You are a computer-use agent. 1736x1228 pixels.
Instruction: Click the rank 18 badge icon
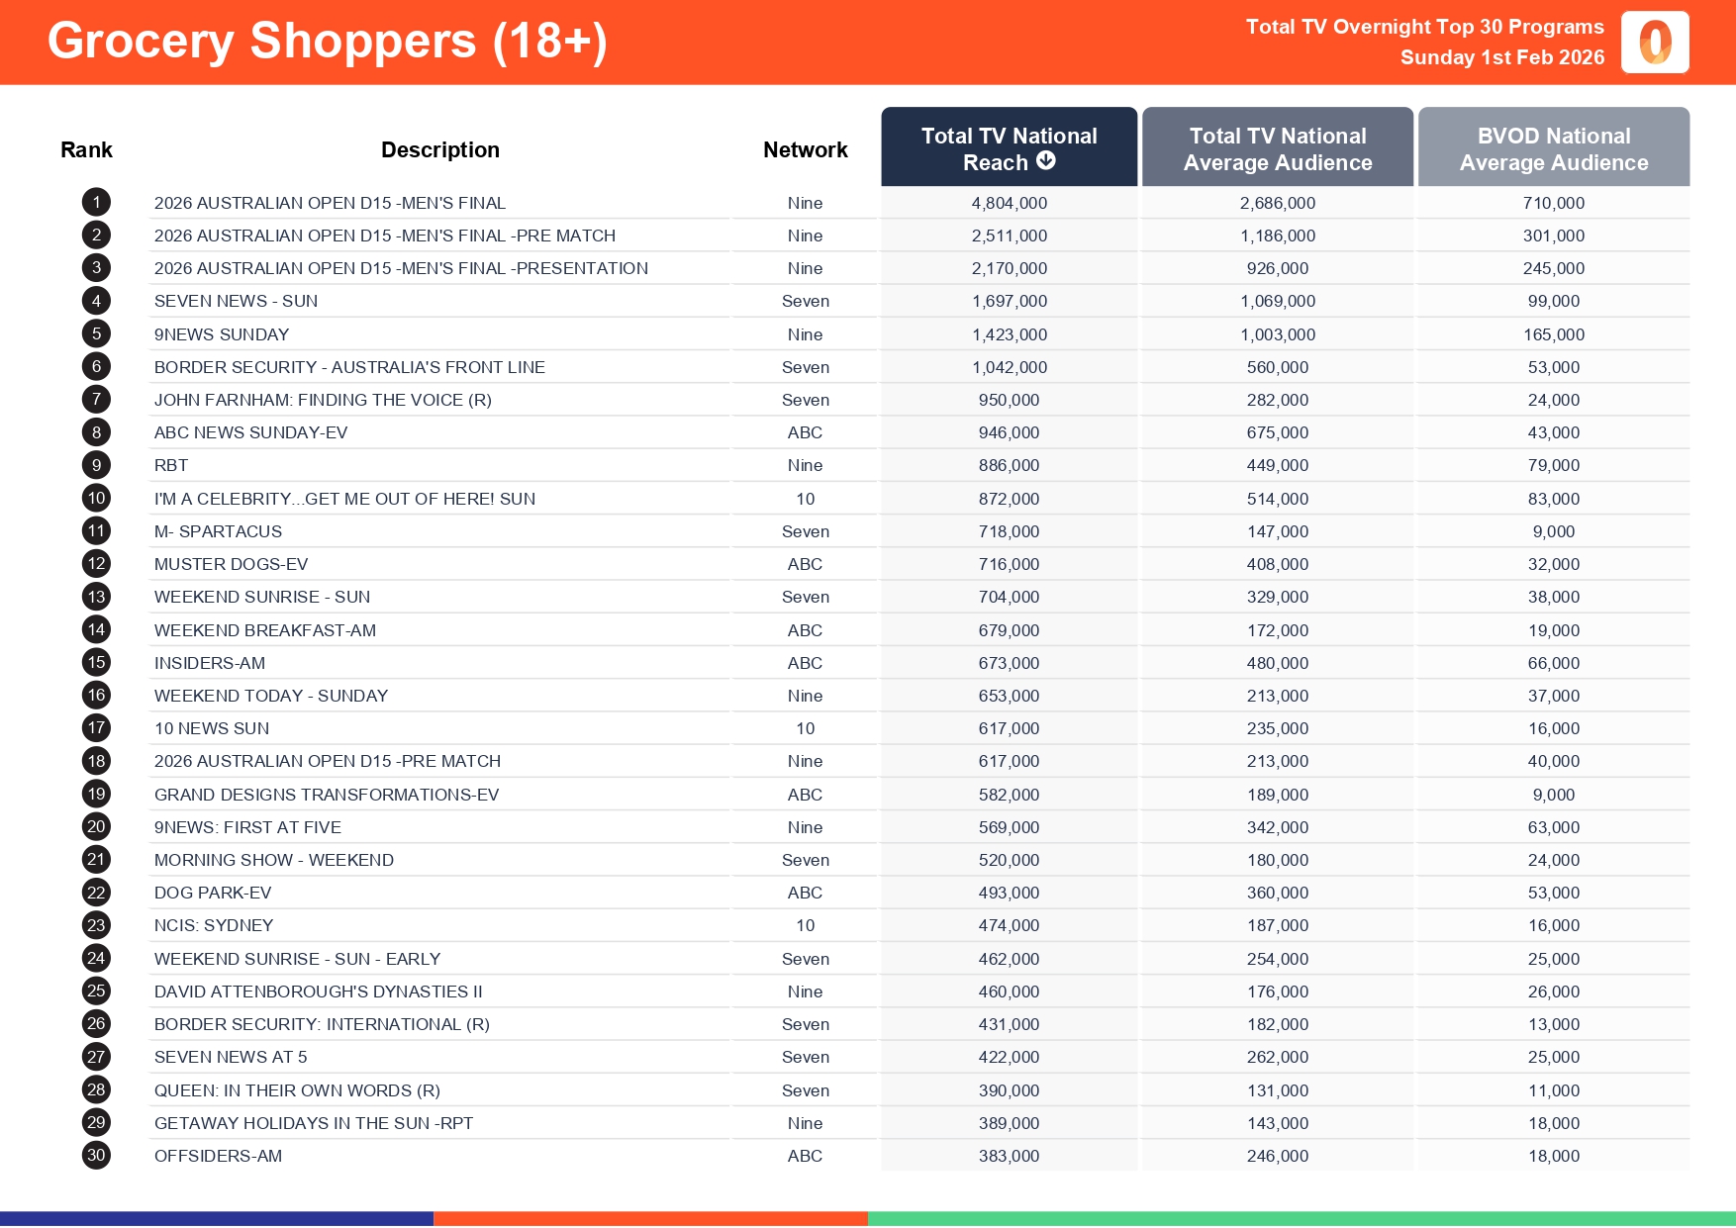point(96,761)
